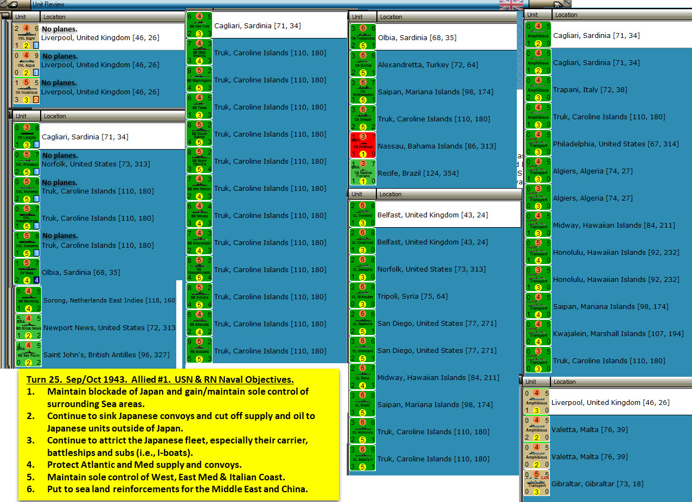
Task: Click the Location header above CA Tuscaloosa row
Action: pos(447,17)
